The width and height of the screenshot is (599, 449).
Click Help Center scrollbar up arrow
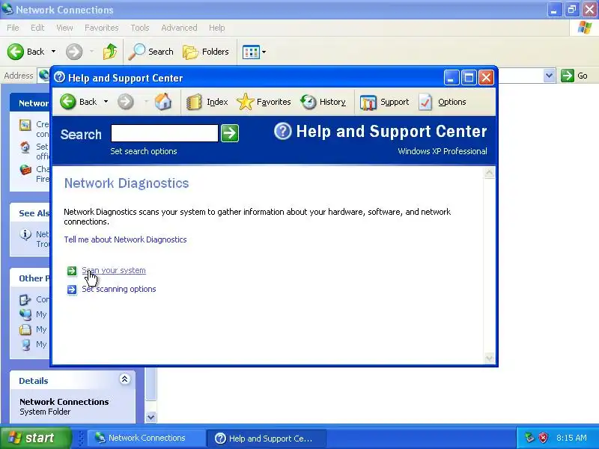(490, 173)
